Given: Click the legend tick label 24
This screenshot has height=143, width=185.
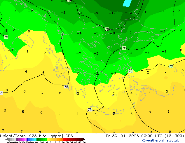Looking at the screenshot, I should 63,142.
